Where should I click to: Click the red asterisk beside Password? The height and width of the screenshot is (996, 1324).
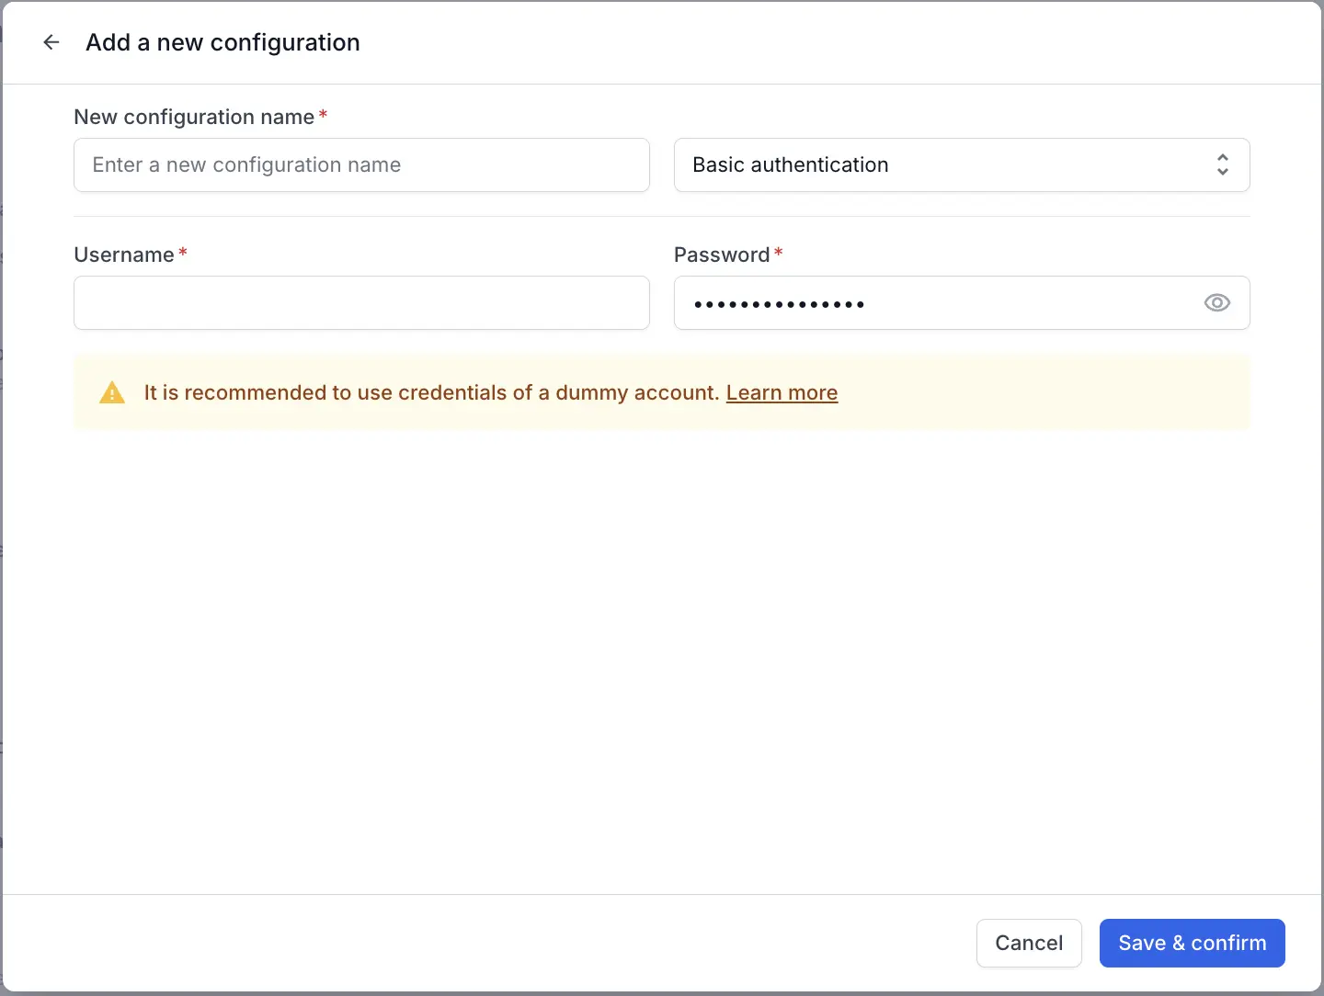[779, 253]
